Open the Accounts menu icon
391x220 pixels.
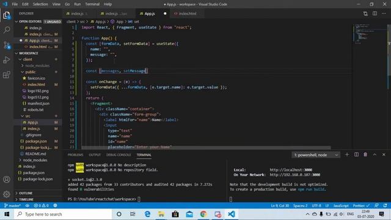tap(7, 179)
